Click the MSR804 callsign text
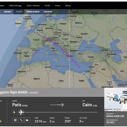127x127 pixels. point(34,93)
